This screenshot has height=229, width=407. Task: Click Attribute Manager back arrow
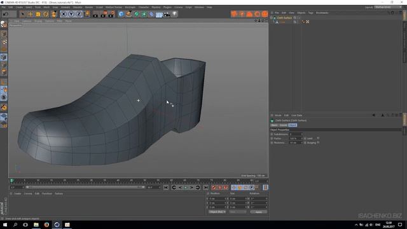pos(374,115)
